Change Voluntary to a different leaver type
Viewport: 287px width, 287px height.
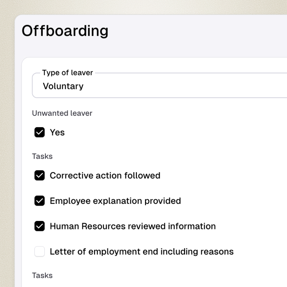128,85
